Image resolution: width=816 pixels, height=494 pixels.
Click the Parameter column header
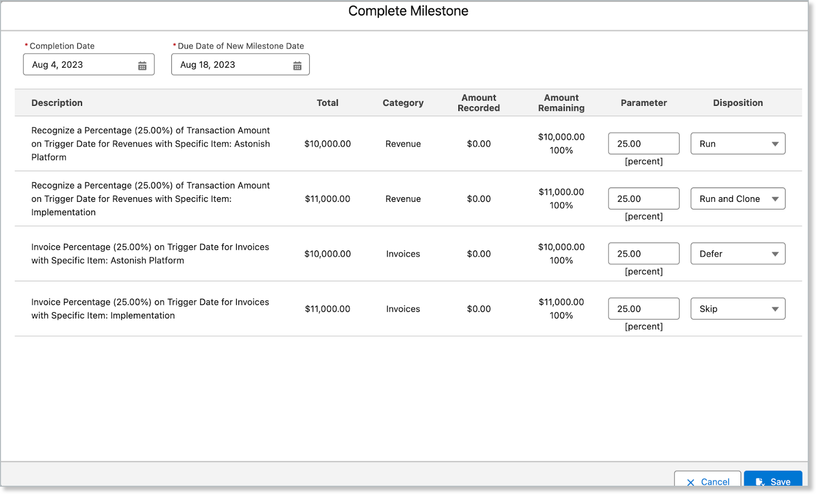click(x=644, y=103)
